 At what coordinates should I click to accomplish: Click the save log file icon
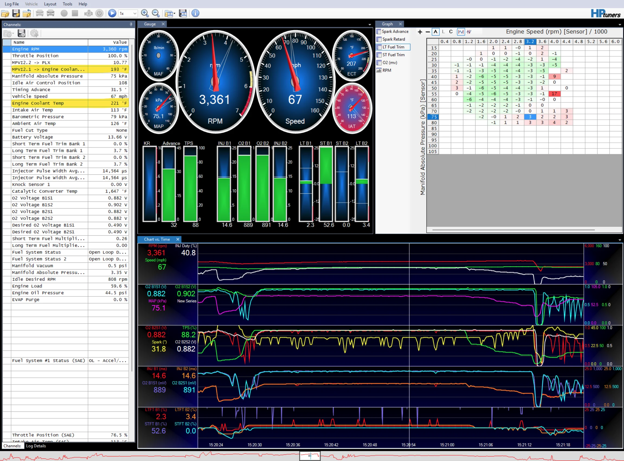[x=16, y=13]
